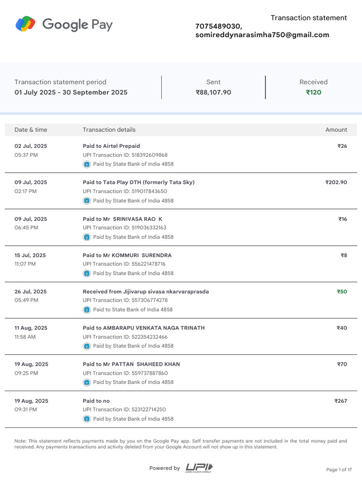Select UPI Transaction ID 523122714250
Screen dimensions: 362x482
tap(148, 410)
